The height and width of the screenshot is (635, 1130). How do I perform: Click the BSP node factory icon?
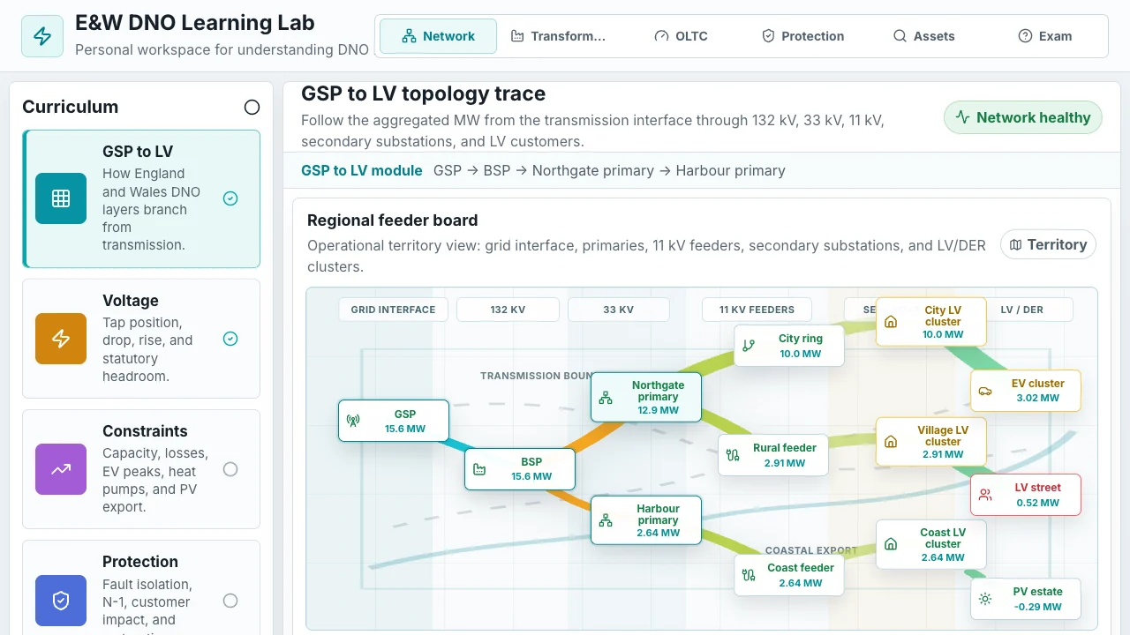tap(479, 469)
